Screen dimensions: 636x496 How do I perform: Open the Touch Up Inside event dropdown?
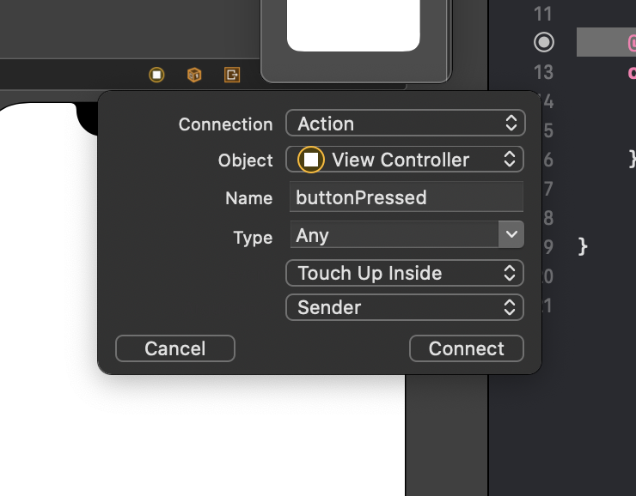pos(405,274)
